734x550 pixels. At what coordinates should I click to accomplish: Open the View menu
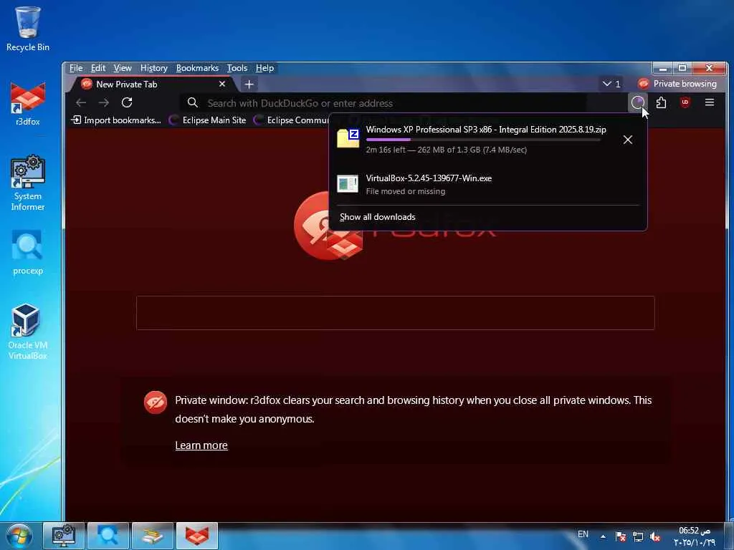pyautogui.click(x=123, y=68)
